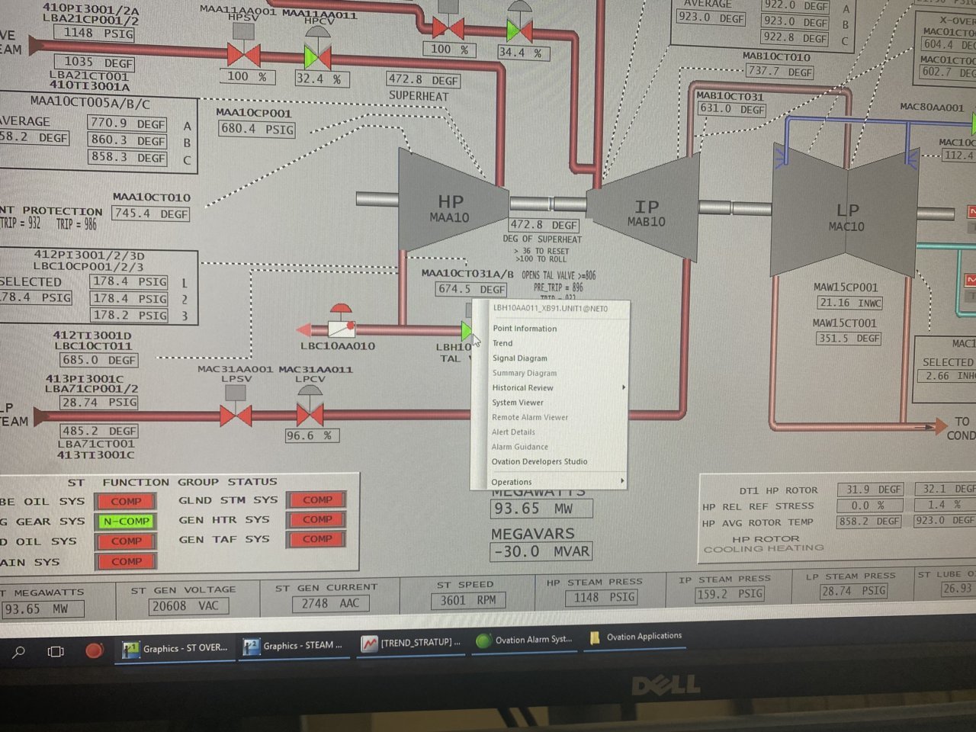
Task: Open System Viewer from context menu
Action: [518, 403]
